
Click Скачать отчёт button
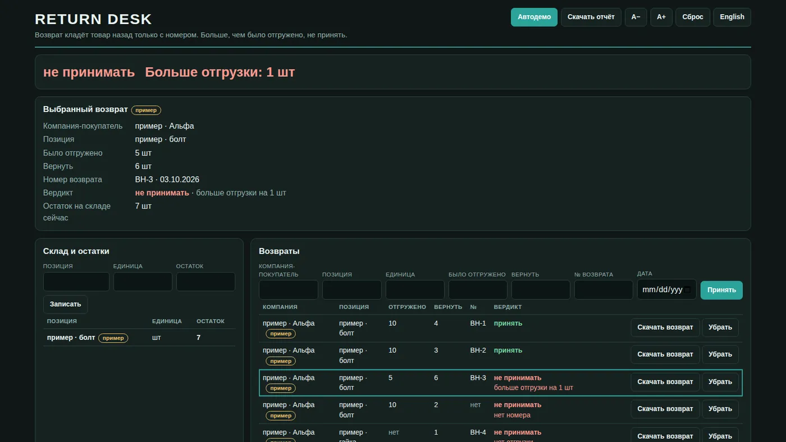pyautogui.click(x=591, y=17)
